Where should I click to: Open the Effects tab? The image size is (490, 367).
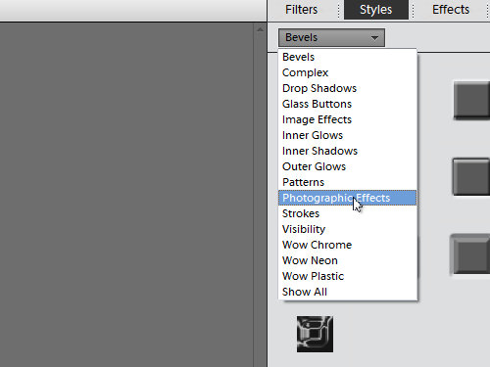point(451,10)
